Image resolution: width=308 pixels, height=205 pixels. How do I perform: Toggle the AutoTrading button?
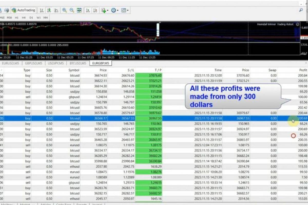pyautogui.click(x=24, y=10)
